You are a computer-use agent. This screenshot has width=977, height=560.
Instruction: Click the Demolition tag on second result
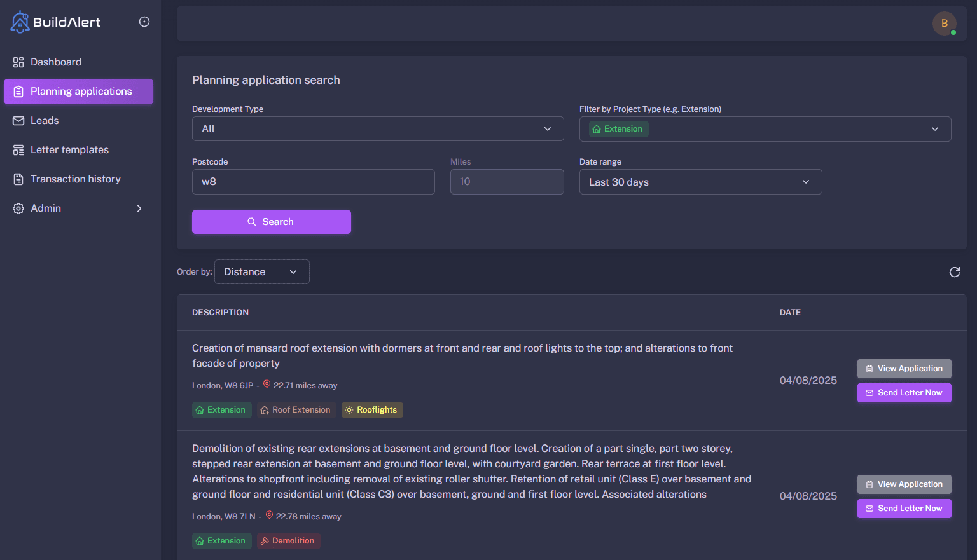(x=288, y=541)
